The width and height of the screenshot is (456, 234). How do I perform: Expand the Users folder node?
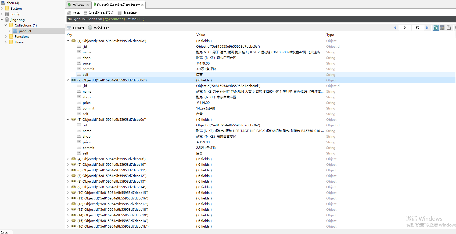point(6,42)
